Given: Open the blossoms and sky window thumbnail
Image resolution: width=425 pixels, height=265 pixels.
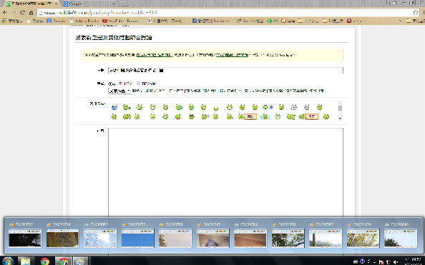Looking at the screenshot, I should tap(100, 238).
